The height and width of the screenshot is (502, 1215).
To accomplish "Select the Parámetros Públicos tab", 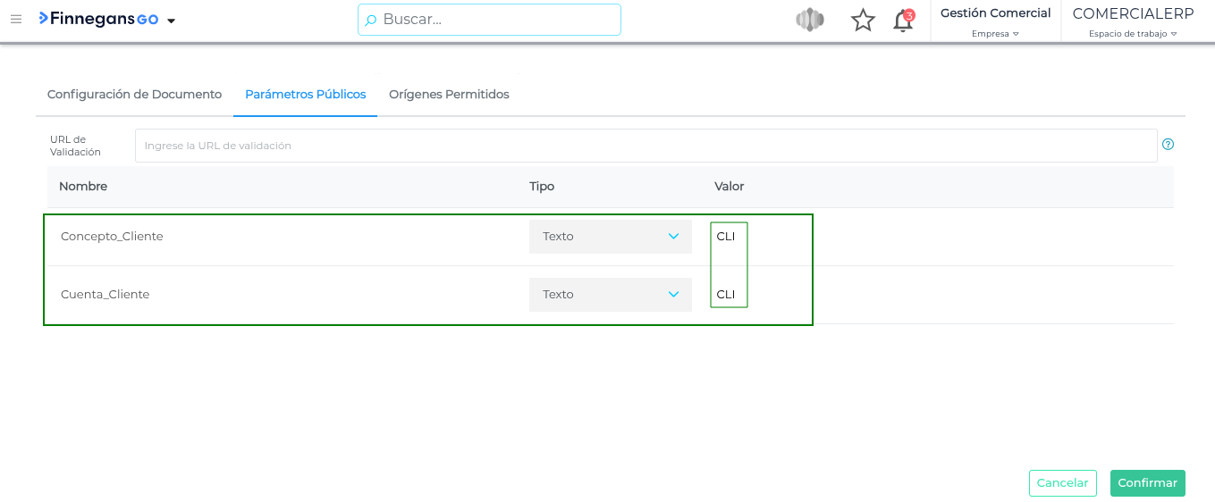I will click(x=305, y=95).
